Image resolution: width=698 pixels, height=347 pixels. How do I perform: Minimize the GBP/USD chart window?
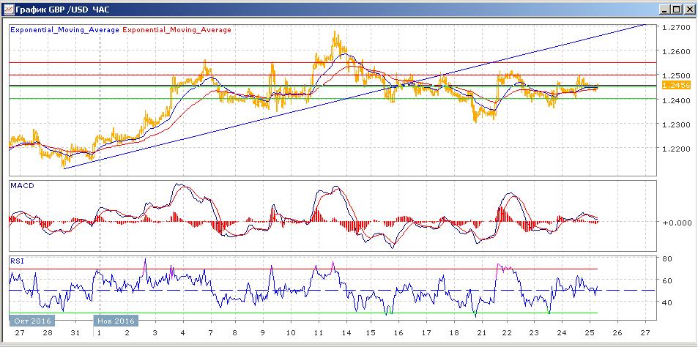(x=664, y=9)
